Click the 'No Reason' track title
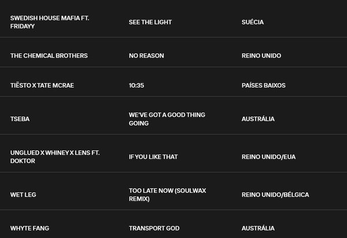The height and width of the screenshot is (238, 347). pyautogui.click(x=146, y=55)
